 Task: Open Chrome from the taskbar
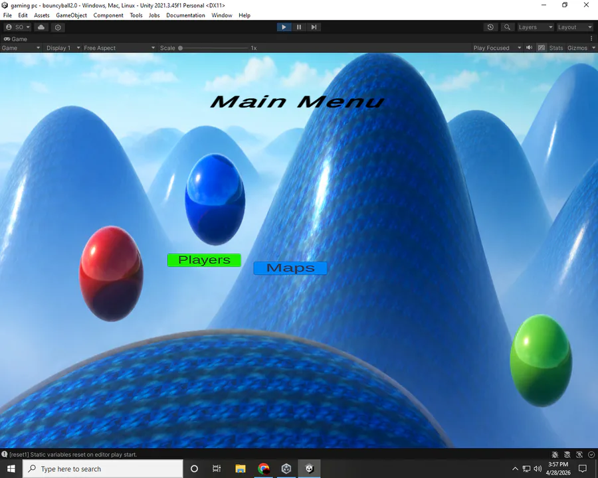[x=263, y=469]
